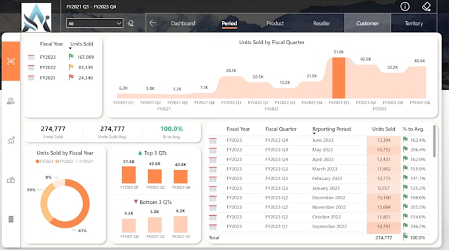Screen dimensions: 449x250
Task: Switch to the Dashboard tab
Action: point(183,24)
